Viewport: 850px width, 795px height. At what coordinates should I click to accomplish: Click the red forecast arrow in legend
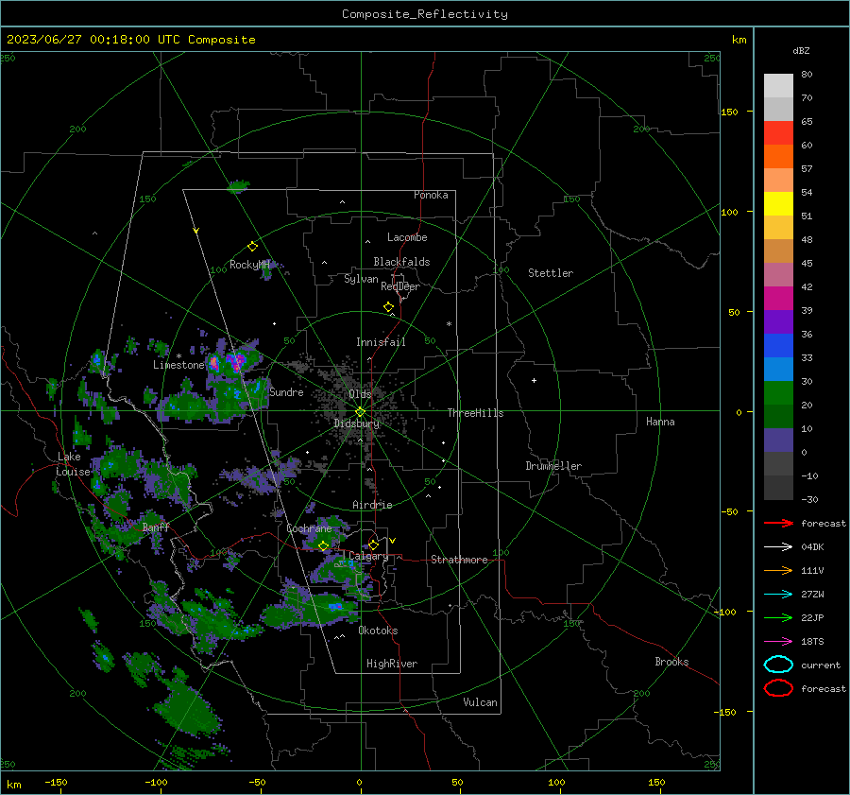coord(778,523)
